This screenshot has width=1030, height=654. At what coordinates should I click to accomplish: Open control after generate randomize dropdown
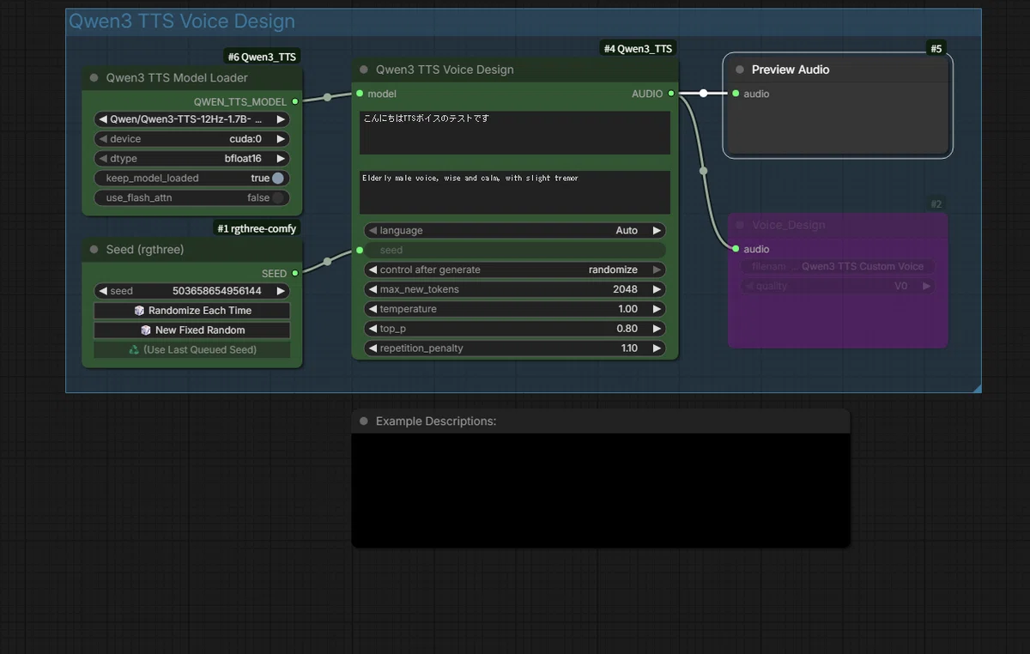515,269
